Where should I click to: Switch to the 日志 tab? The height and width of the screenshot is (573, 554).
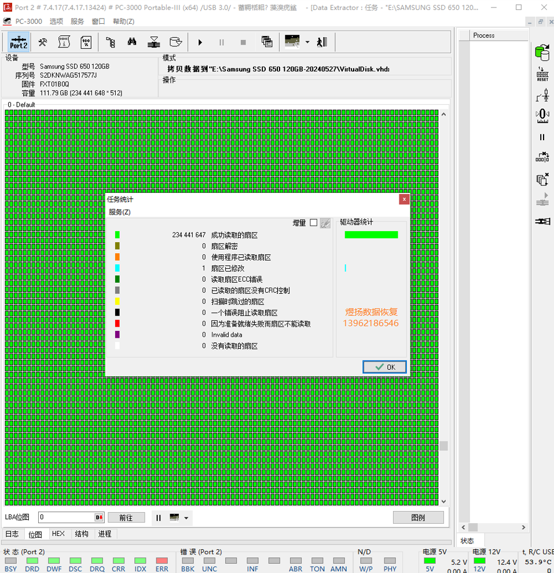(12, 534)
